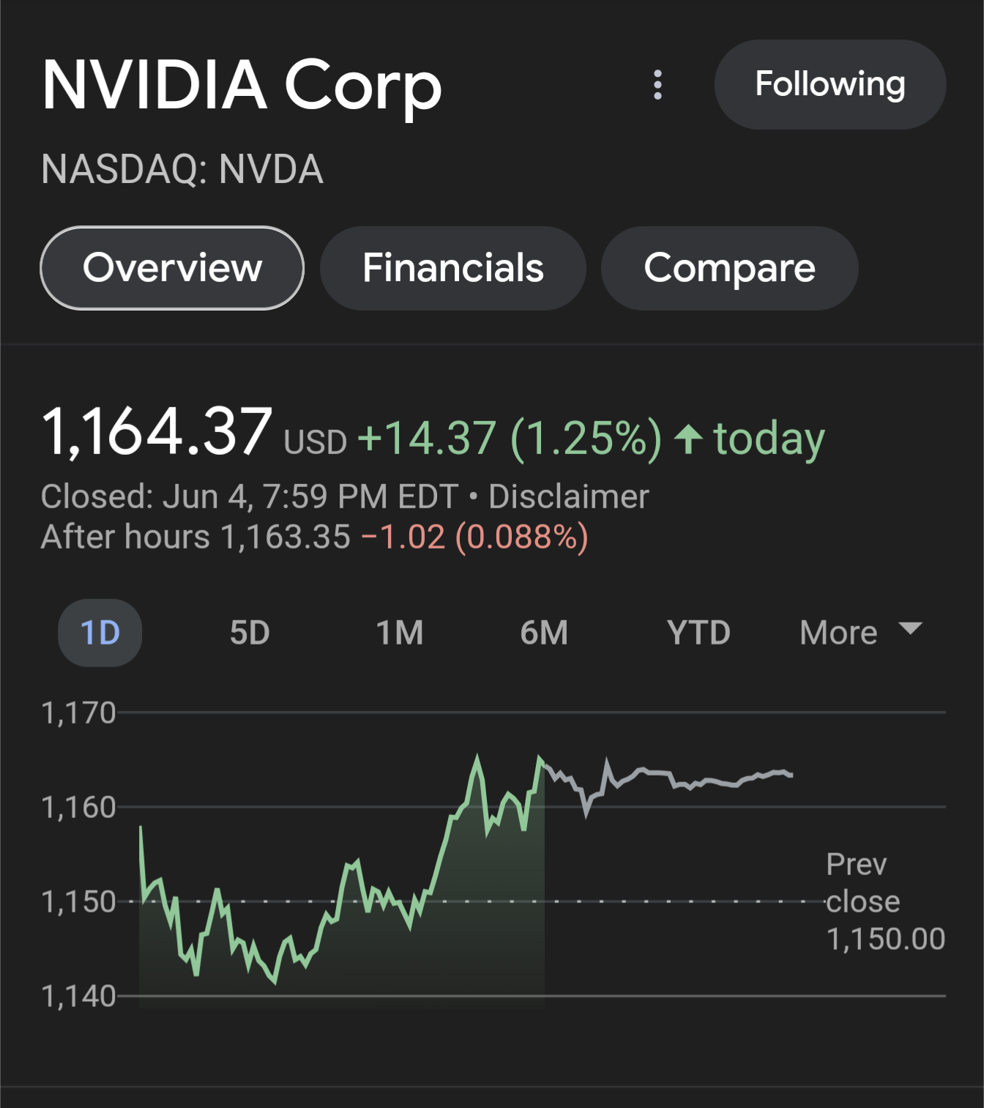Open the three-dot more options menu
984x1108 pixels.
[657, 85]
